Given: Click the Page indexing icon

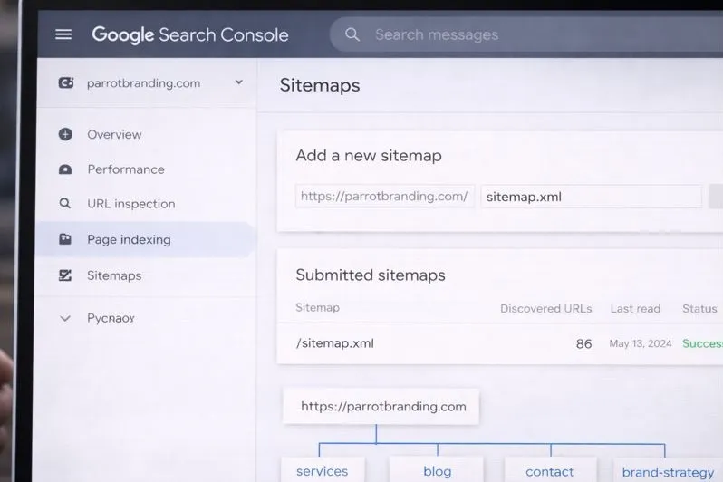Looking at the screenshot, I should tap(65, 239).
